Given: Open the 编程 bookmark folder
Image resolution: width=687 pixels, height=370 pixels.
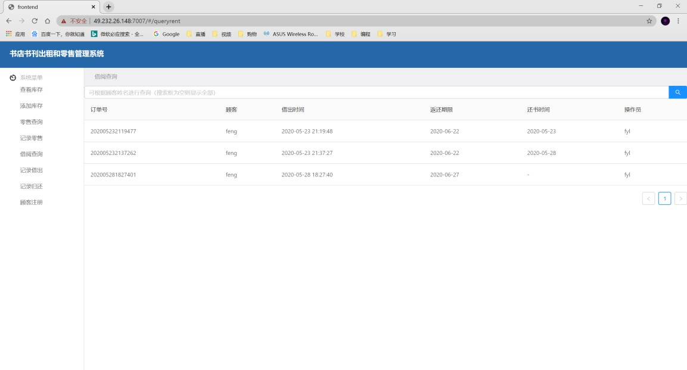Looking at the screenshot, I should 361,34.
